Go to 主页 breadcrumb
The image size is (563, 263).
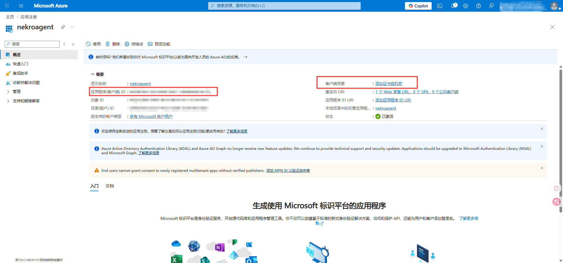point(10,17)
